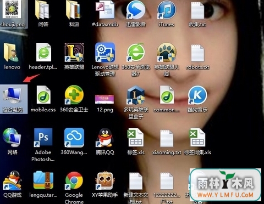Launch the 360安全卫士 shortcut
The width and height of the screenshot is (264, 204).
tap(74, 95)
